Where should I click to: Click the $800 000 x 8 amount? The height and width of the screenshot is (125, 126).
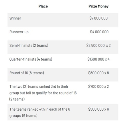click(x=99, y=73)
